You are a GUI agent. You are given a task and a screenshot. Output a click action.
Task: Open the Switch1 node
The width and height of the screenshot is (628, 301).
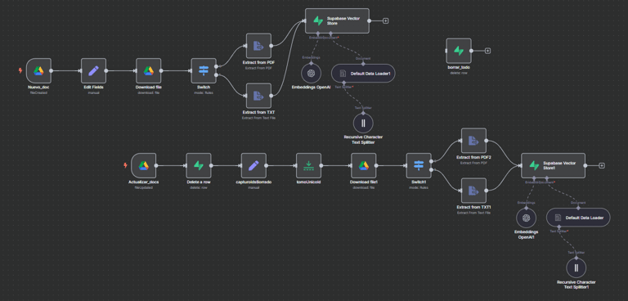(419, 165)
